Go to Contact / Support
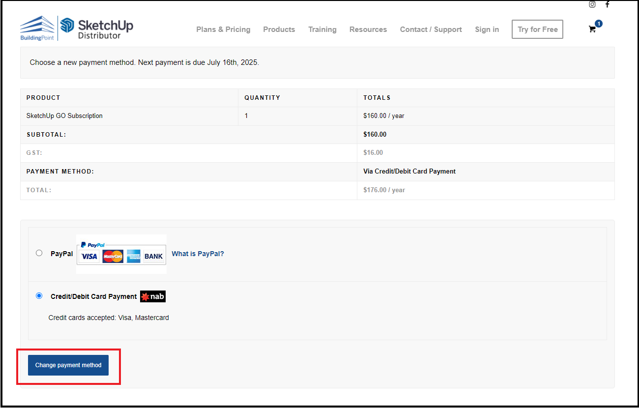This screenshot has height=408, width=639. pos(431,29)
